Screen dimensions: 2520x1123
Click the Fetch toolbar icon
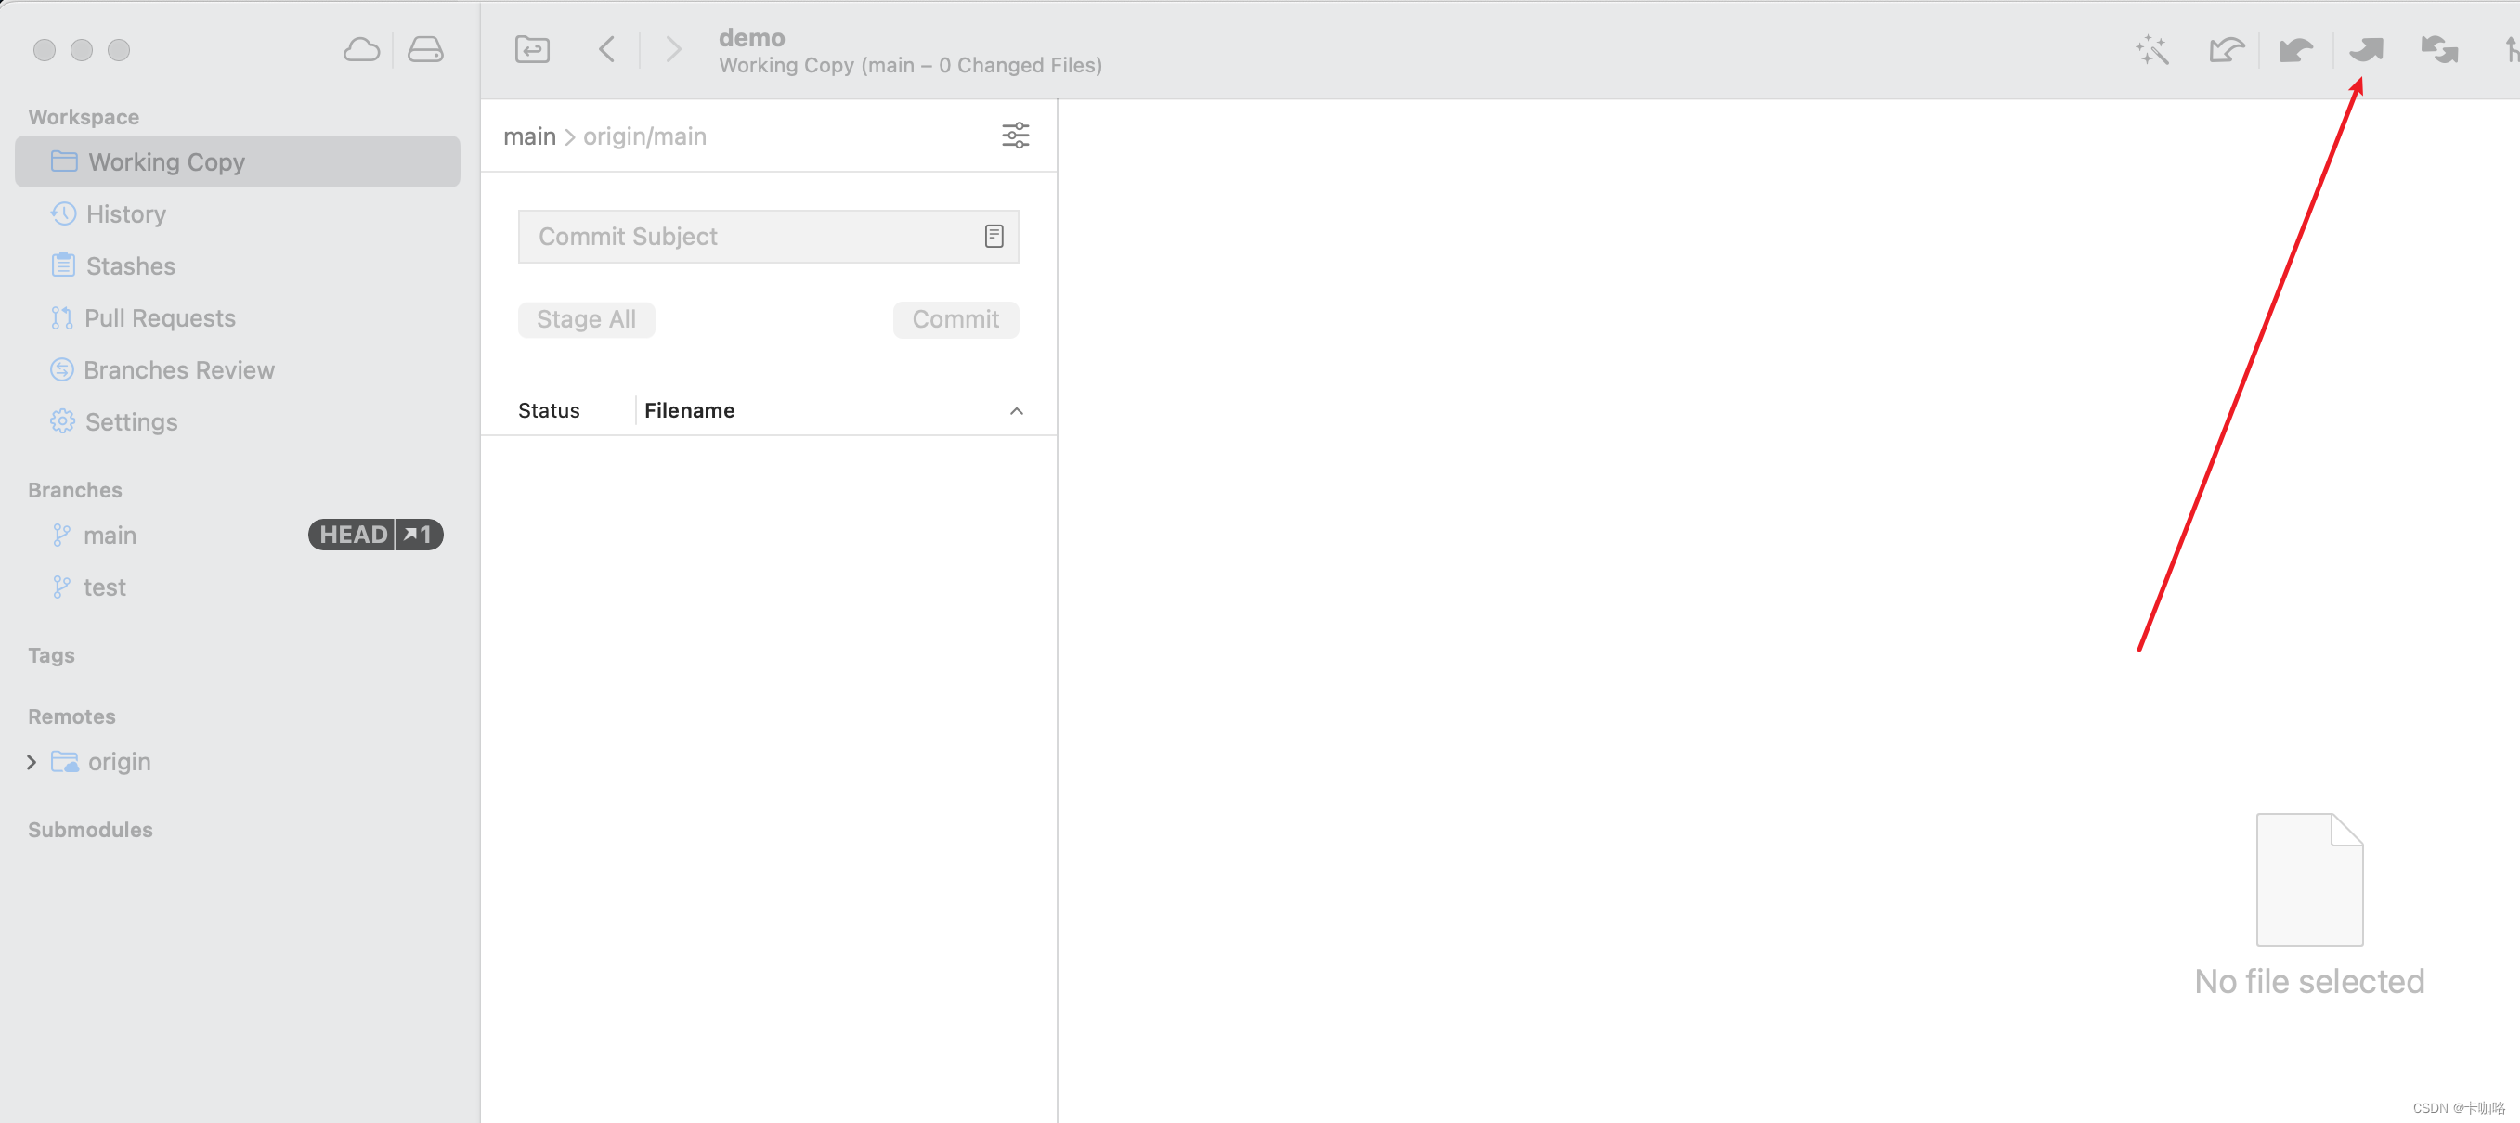[2226, 50]
